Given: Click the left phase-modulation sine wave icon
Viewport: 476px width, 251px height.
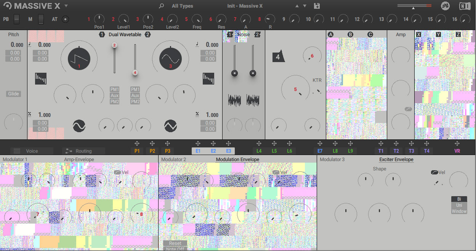Looking at the screenshot, I should point(79,125).
